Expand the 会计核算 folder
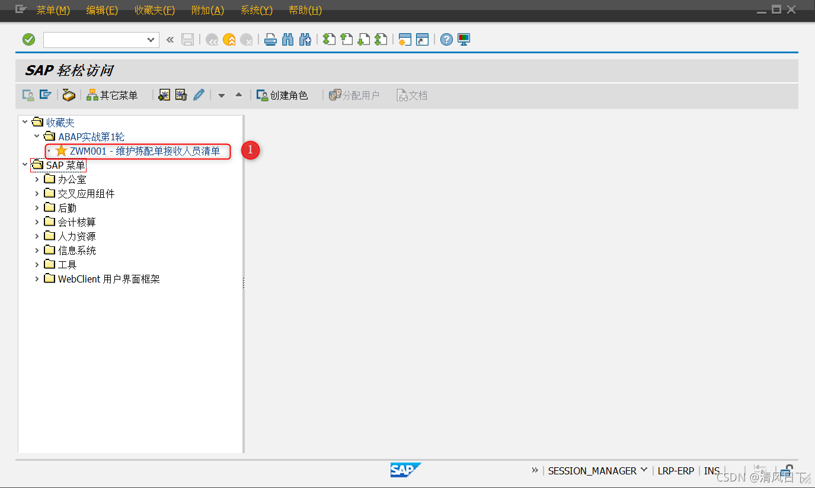 [x=37, y=222]
